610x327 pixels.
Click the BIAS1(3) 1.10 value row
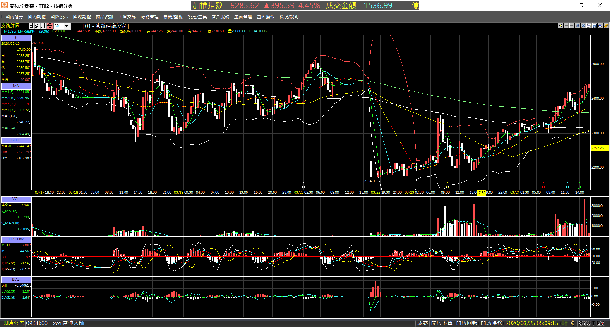click(16, 291)
